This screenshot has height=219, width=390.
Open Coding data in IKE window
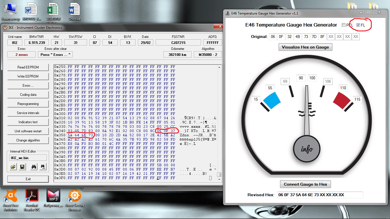click(28, 95)
